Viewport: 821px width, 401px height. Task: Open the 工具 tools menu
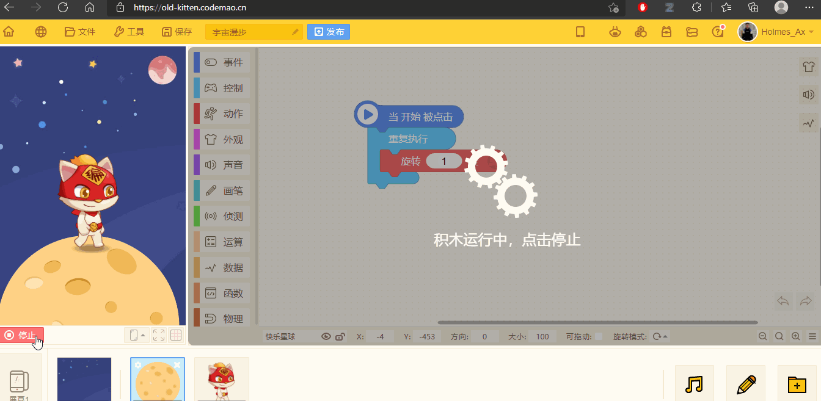tap(129, 32)
